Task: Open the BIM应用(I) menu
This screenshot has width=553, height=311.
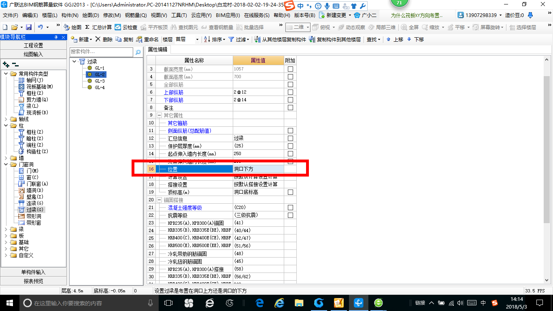Action: (x=228, y=15)
